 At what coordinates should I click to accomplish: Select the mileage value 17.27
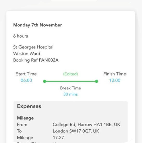58,138
